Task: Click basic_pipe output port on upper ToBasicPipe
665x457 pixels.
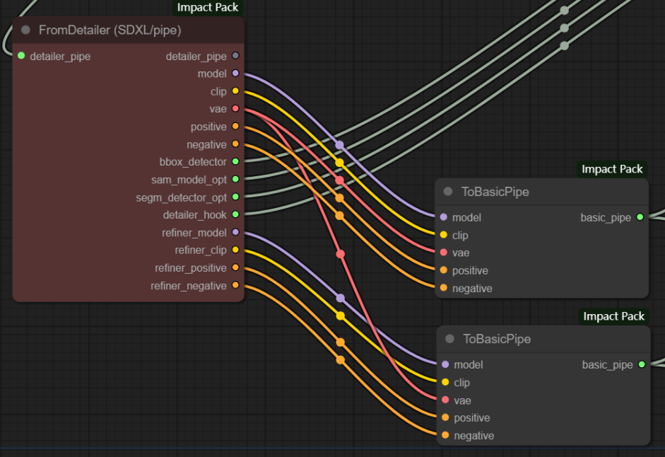Action: pos(640,217)
